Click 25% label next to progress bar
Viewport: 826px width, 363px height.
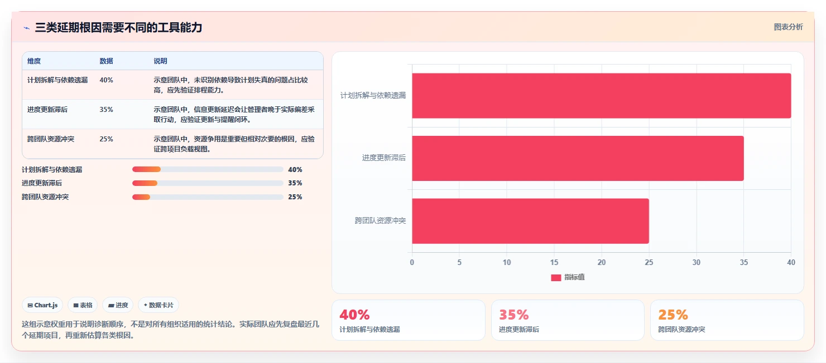point(295,197)
